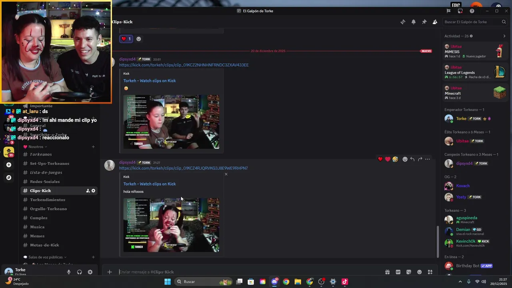Create channel in Salas de voz públicas
Viewport: 512px width, 288px height.
(93, 257)
